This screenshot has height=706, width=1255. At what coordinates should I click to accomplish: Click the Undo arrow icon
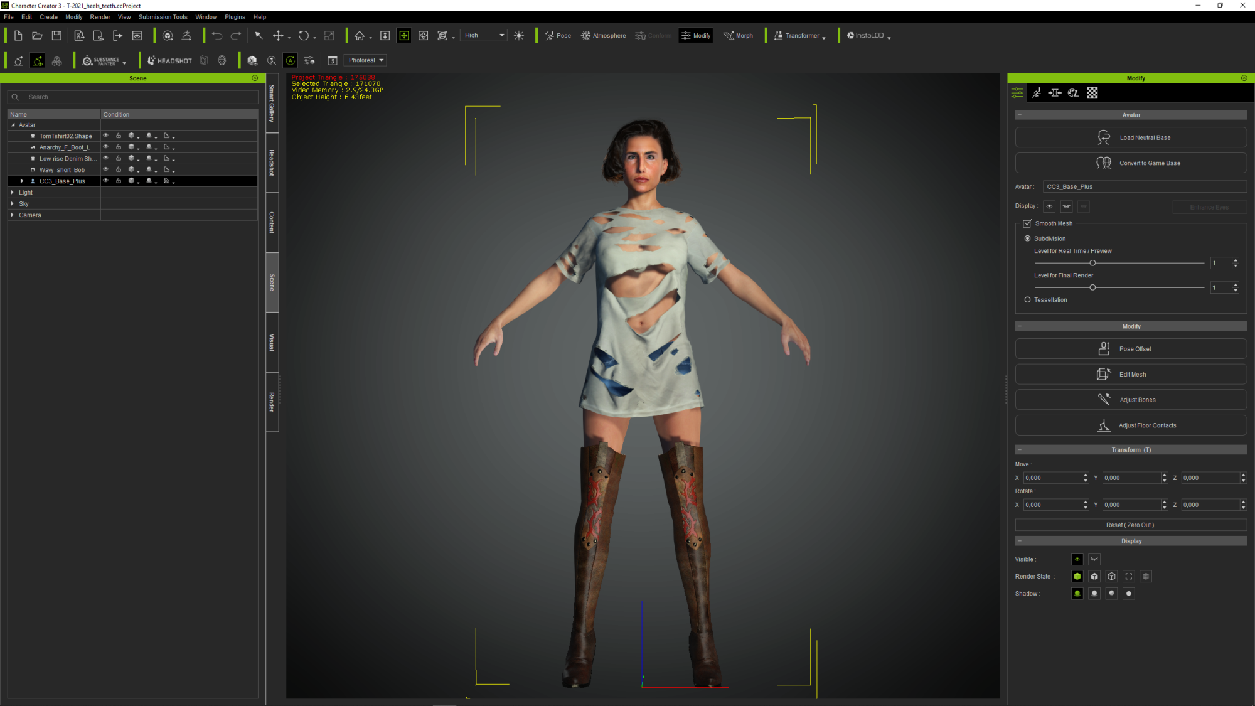pos(217,36)
